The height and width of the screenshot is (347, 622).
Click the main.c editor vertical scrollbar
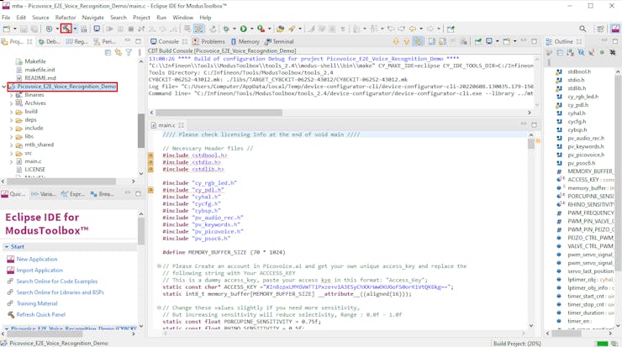531,227
